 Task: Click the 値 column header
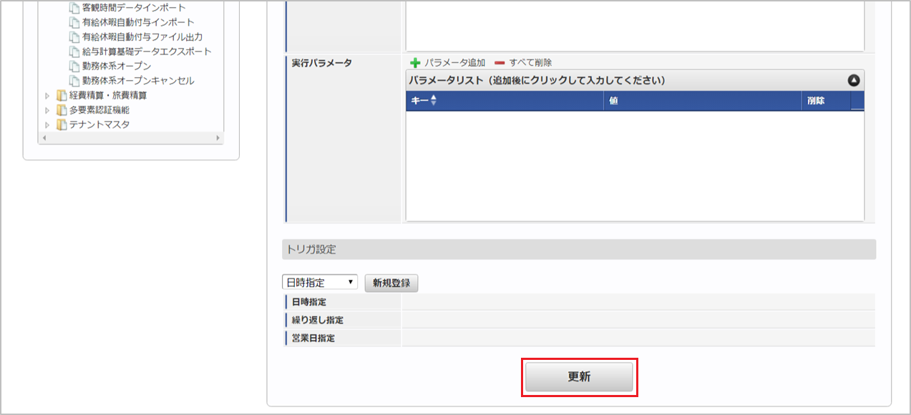point(703,101)
